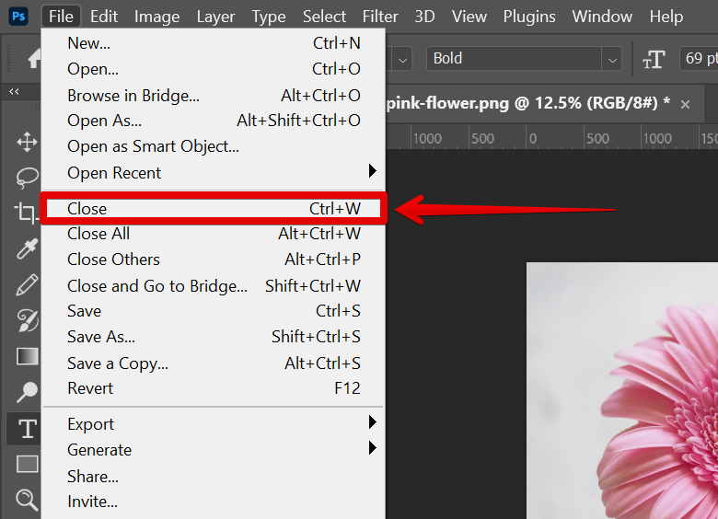Collapse the toolbar with double-arrow icon
The height and width of the screenshot is (519, 718).
(14, 91)
